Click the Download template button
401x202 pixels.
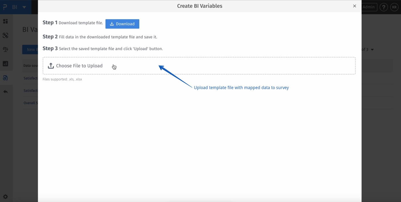click(122, 24)
